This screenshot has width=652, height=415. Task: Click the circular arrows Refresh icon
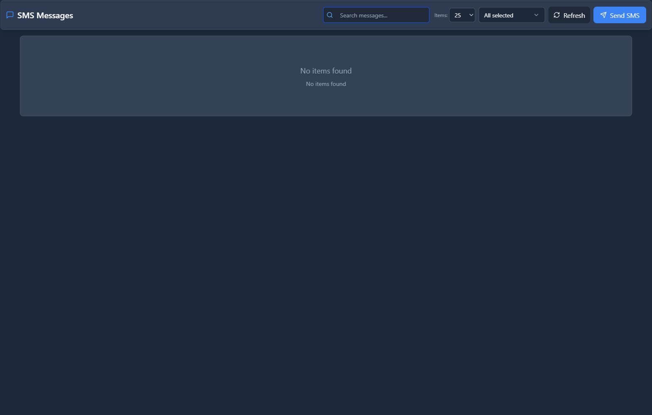tap(556, 15)
